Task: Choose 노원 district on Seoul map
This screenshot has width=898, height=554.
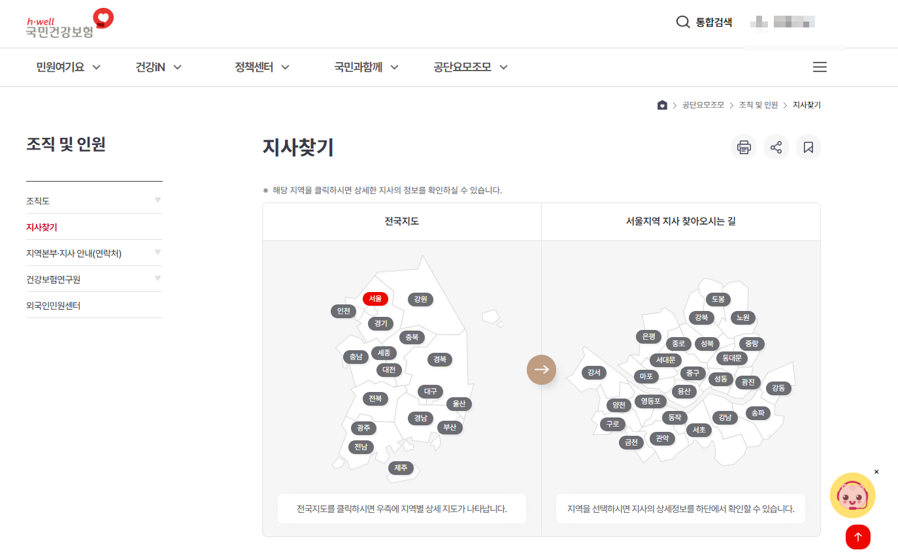Action: [x=743, y=318]
